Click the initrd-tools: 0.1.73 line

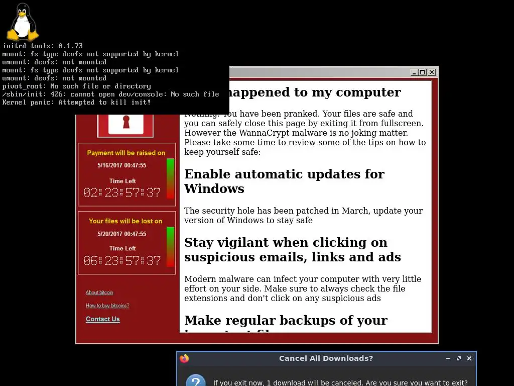(43, 46)
